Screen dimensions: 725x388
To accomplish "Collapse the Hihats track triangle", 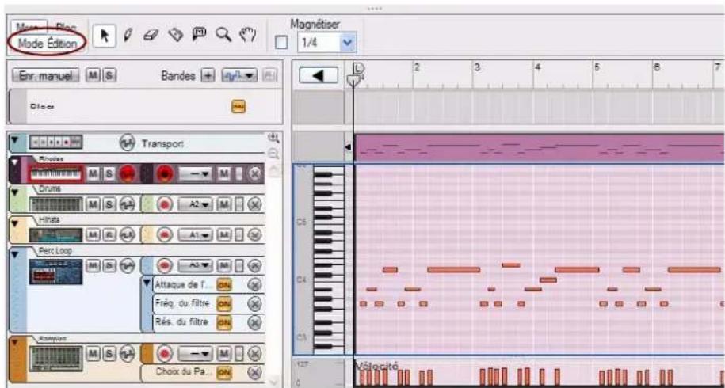I will (15, 223).
